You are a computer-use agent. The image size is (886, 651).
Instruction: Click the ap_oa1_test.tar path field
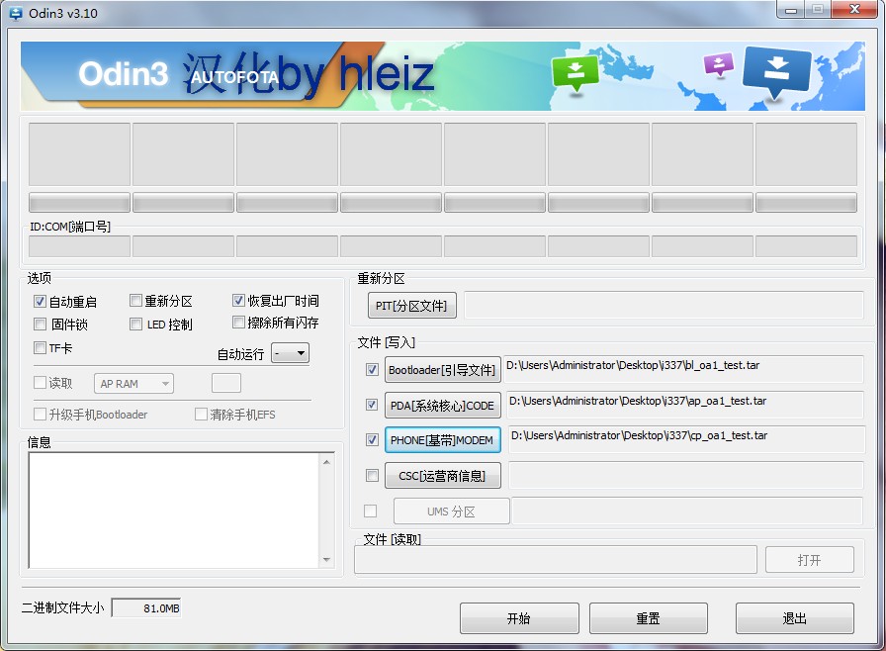[x=686, y=404]
